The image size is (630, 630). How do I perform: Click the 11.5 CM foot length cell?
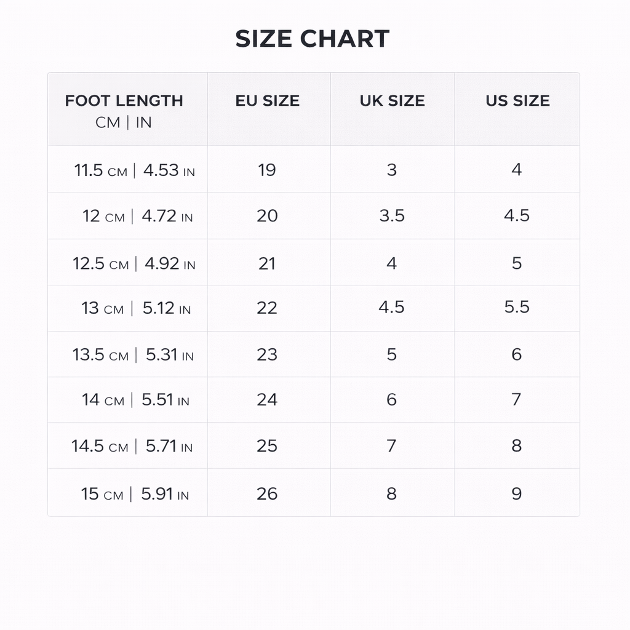127,169
